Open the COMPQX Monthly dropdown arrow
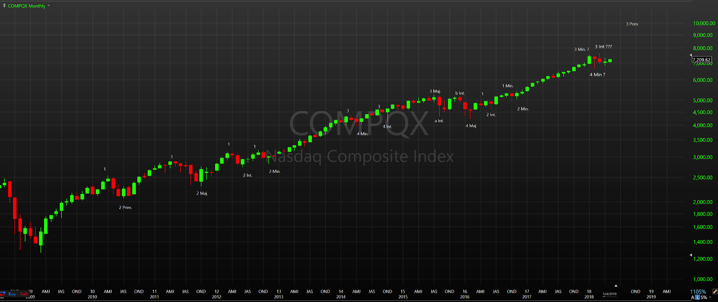The width and height of the screenshot is (718, 302). point(48,6)
